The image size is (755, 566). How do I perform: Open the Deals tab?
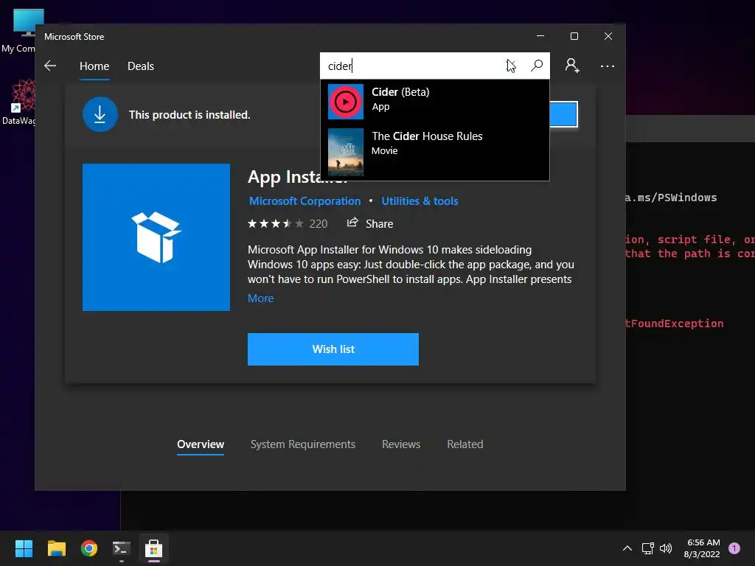pyautogui.click(x=141, y=66)
